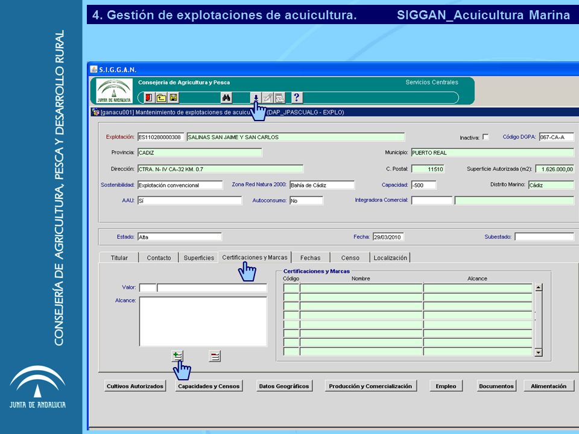579x434 pixels.
Task: Click the green Integradora Comercial name field
Action: pyautogui.click(x=514, y=200)
